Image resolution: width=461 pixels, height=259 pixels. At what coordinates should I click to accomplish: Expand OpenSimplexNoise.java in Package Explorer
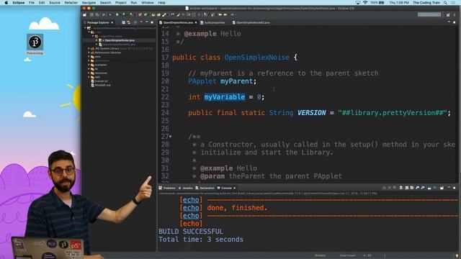click(97, 40)
